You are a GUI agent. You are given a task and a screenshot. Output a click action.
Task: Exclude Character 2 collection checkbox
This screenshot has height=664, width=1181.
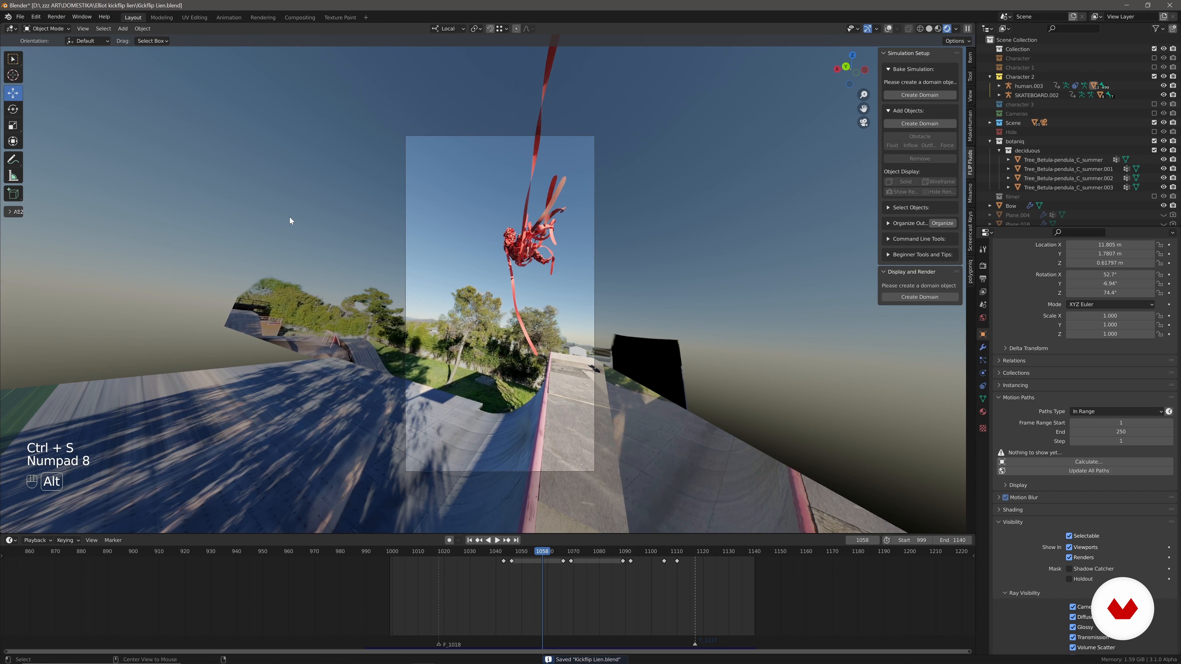1155,77
